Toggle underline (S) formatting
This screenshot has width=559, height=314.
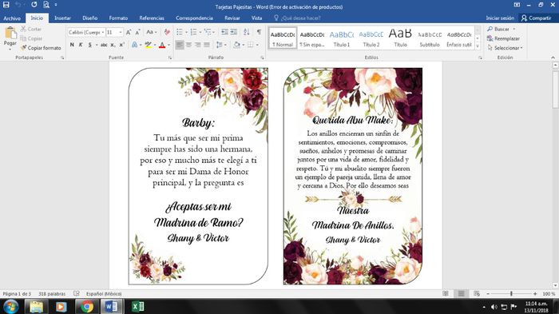click(89, 45)
